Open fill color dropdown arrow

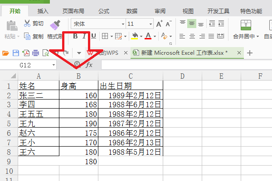pos(141,36)
